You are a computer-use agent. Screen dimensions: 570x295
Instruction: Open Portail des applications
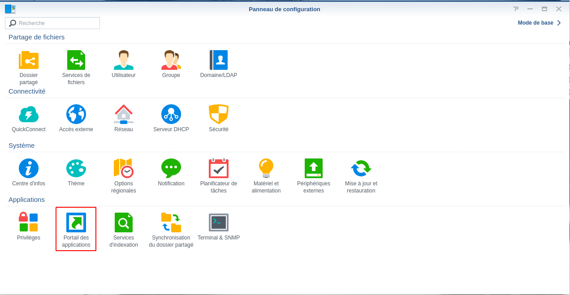(76, 223)
